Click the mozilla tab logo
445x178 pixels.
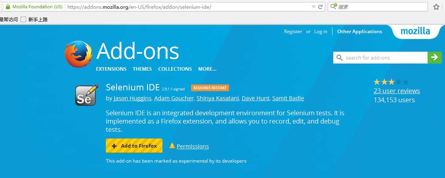[415, 31]
